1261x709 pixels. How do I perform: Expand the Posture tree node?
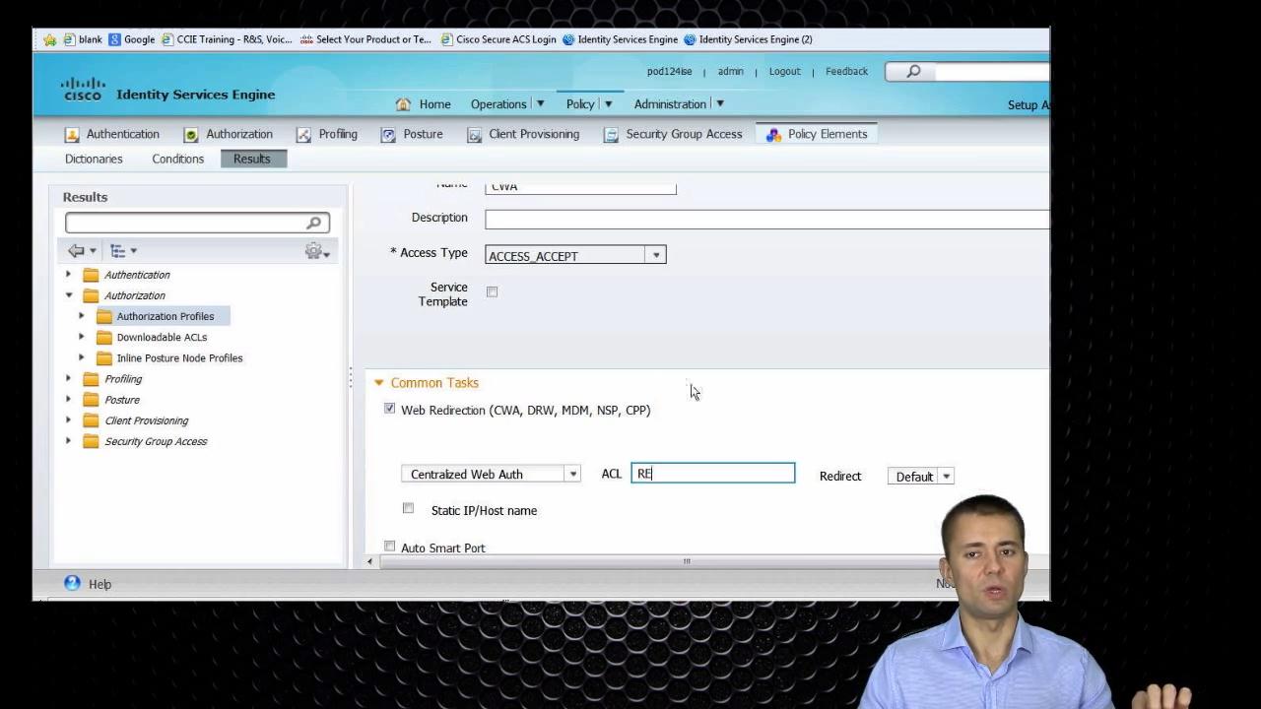pyautogui.click(x=69, y=399)
